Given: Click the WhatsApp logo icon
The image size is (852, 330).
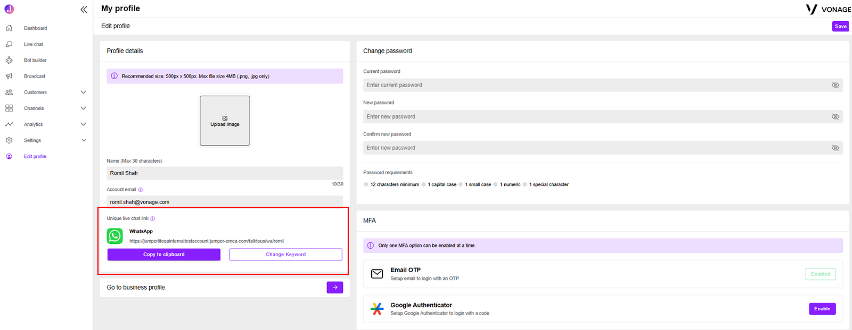Looking at the screenshot, I should (115, 236).
